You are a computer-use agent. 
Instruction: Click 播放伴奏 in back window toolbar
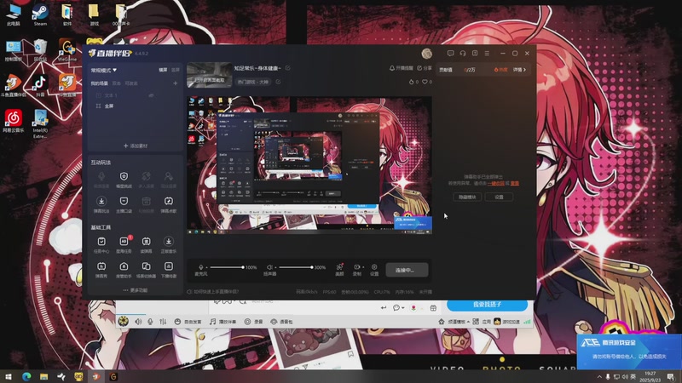[x=223, y=322]
